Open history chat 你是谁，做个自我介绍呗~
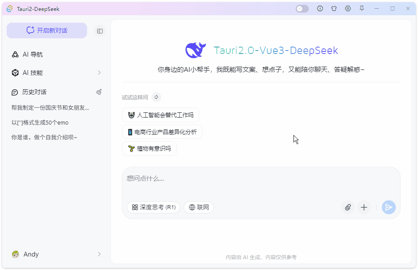The height and width of the screenshot is (270, 418). click(44, 137)
